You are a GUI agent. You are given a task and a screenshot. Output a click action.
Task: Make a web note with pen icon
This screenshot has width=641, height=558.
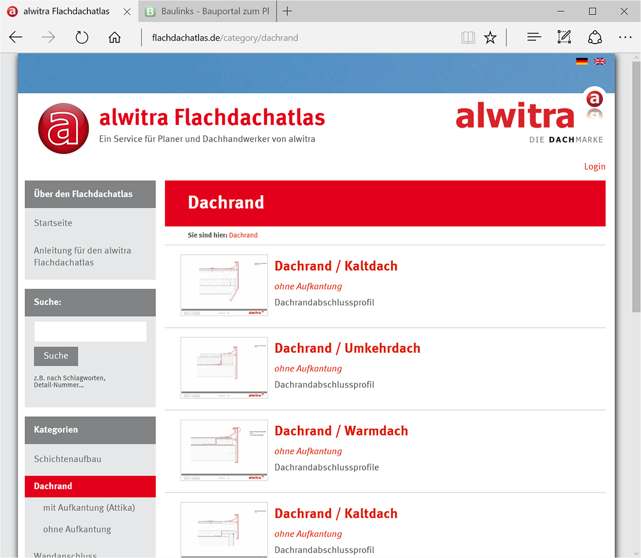click(x=564, y=37)
